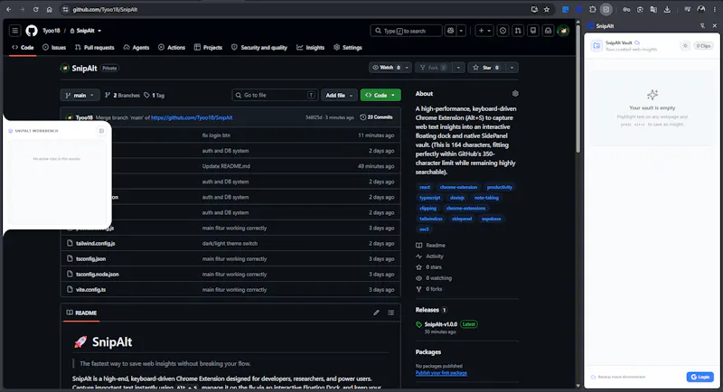Switch to the Actions tab
This screenshot has width=723, height=392.
(x=172, y=48)
